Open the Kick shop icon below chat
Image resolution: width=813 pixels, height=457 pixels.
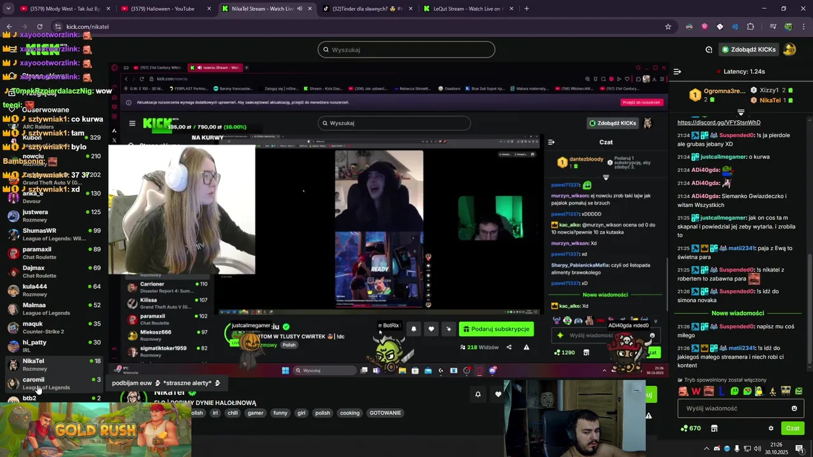point(714,428)
